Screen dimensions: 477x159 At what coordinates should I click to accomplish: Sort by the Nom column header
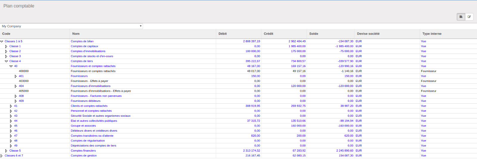tap(143, 34)
